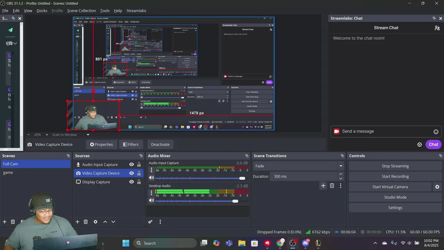Viewport: 444px width, 250px height.
Task: Send message with purple Chat button
Action: [x=433, y=144]
